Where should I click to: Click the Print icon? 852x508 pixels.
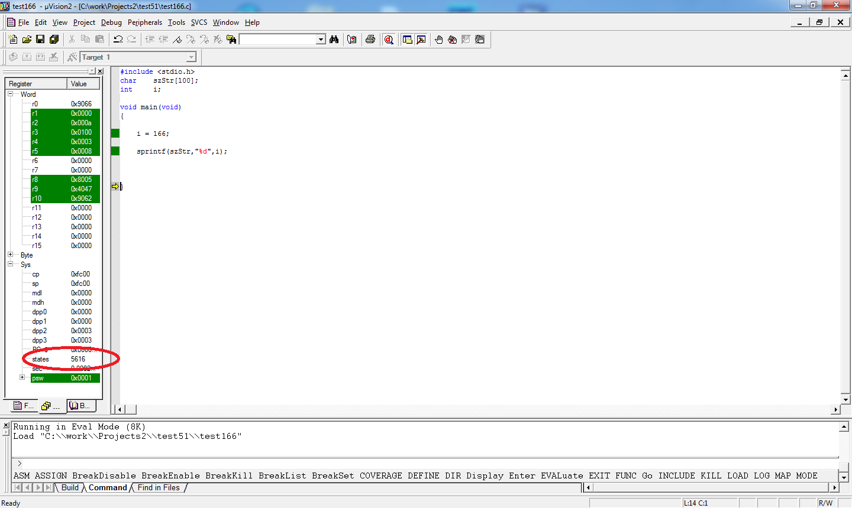(370, 40)
